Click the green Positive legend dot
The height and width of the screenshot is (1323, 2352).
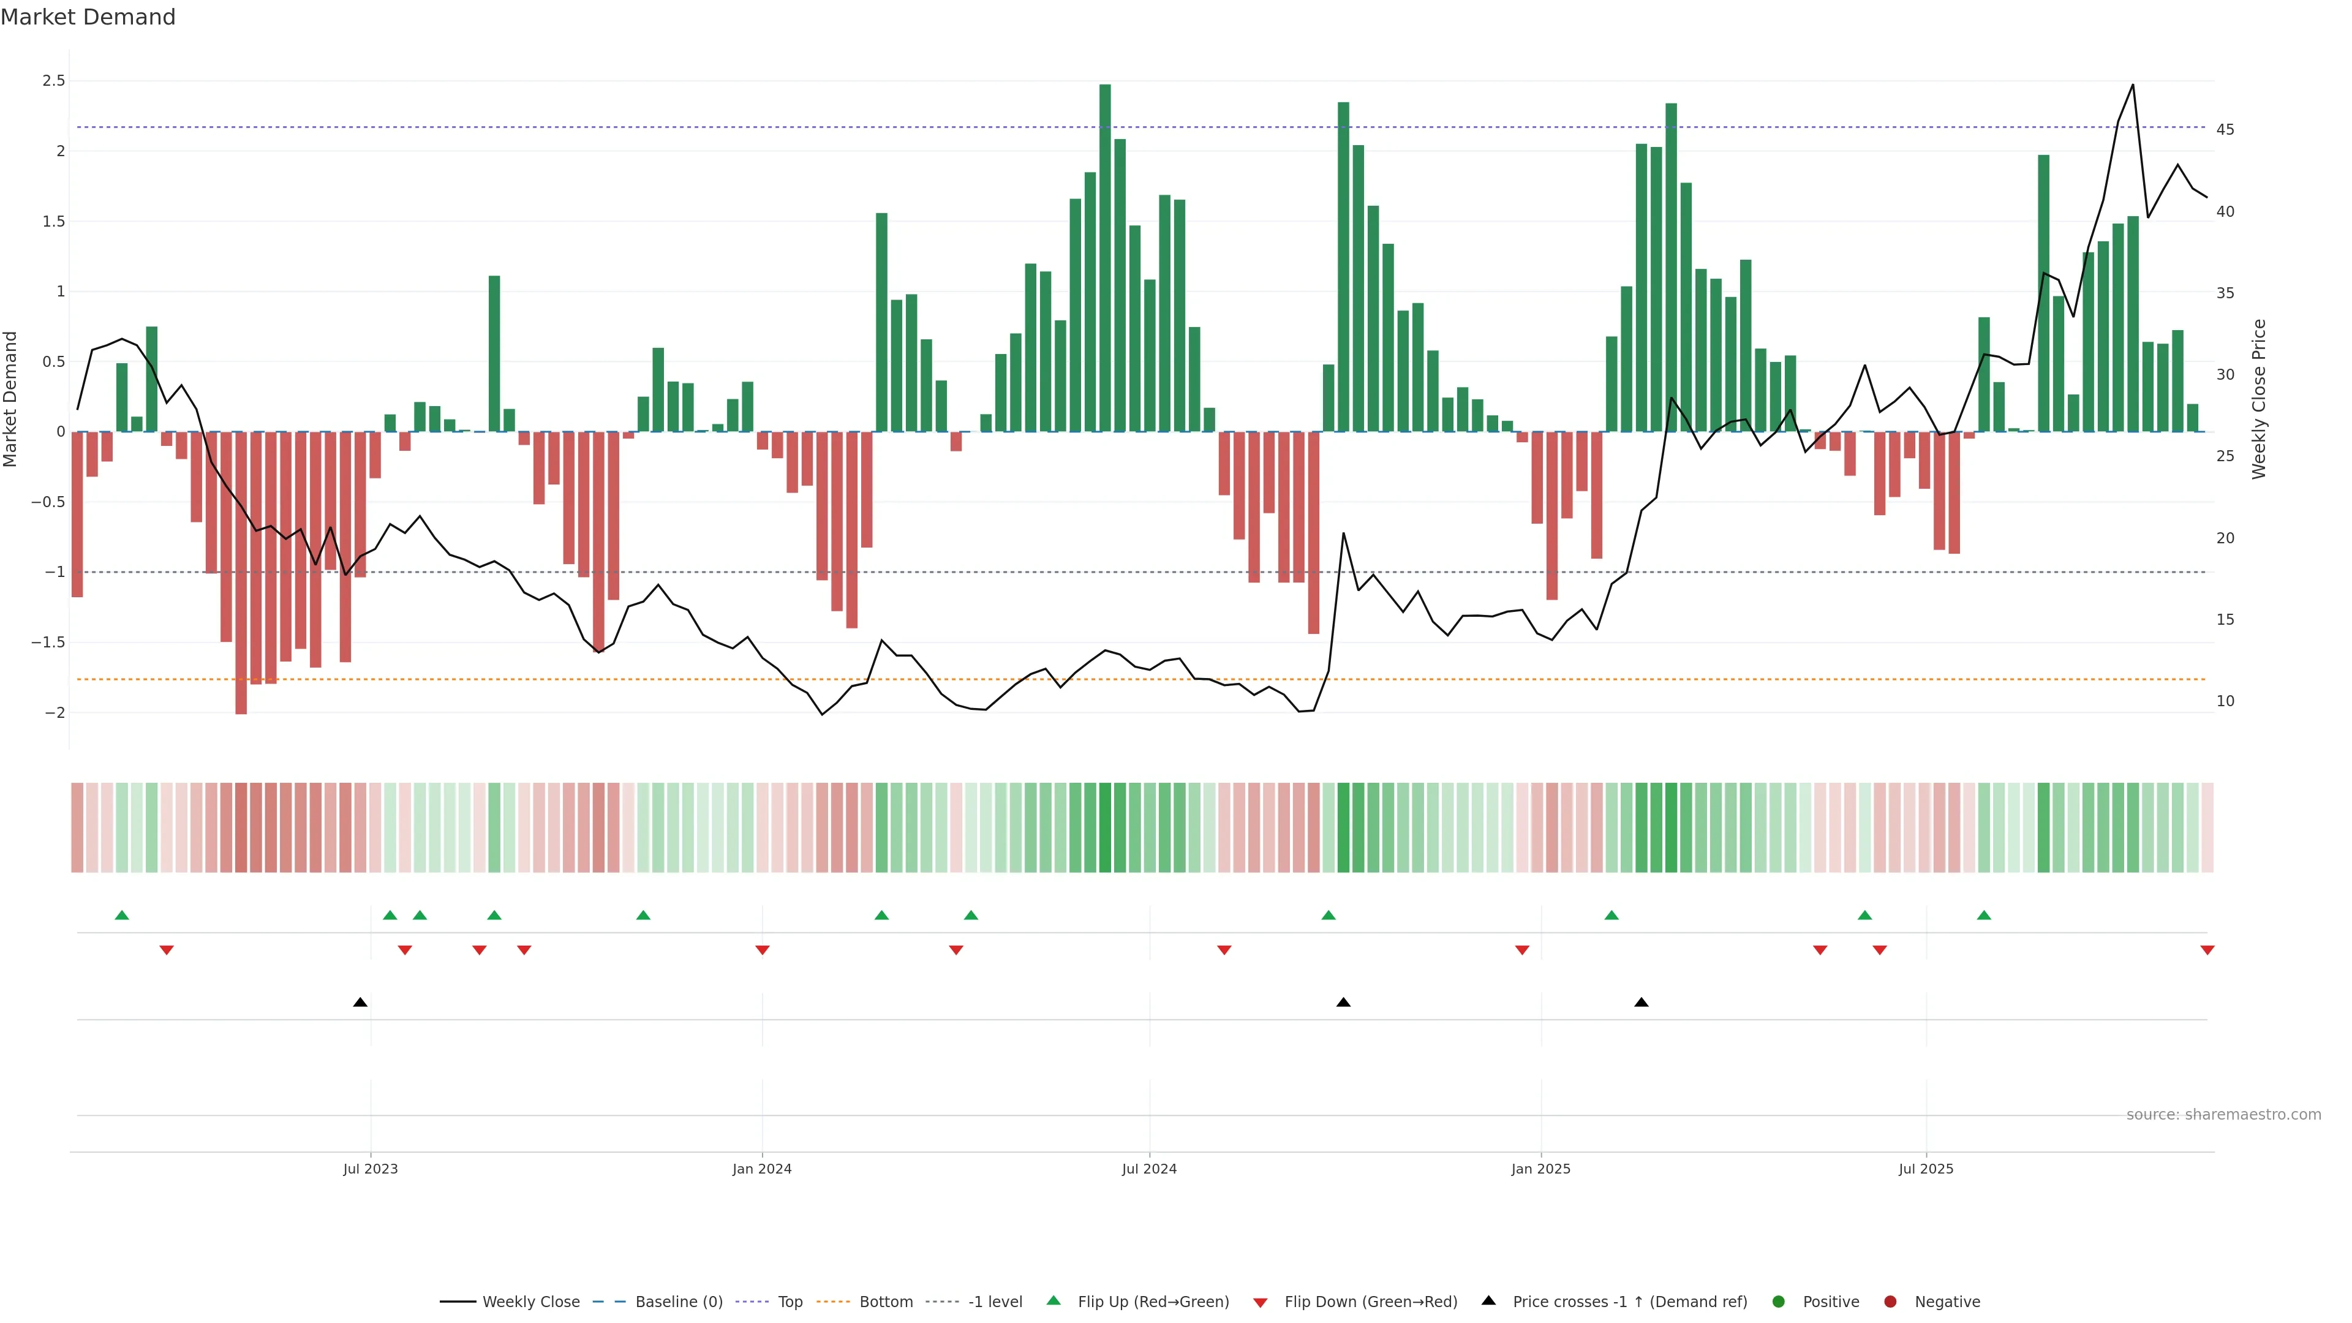tap(1777, 1302)
